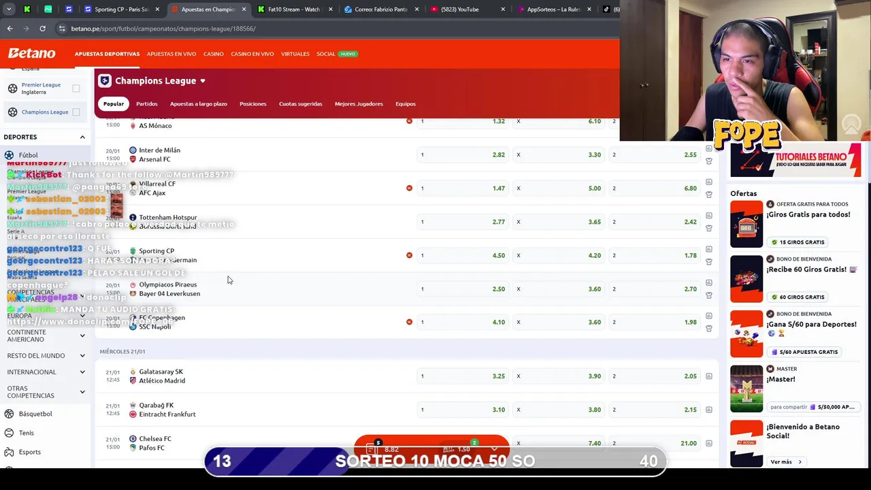
Task: Bet on Sporting CP win at 4.50
Action: click(463, 255)
